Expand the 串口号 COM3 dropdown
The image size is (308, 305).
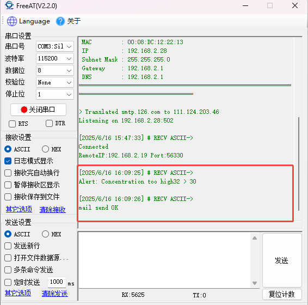click(x=55, y=47)
